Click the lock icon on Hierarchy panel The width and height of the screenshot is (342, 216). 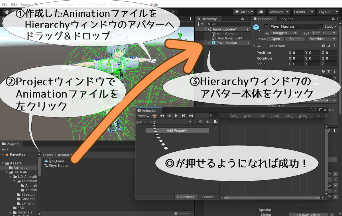coord(243,19)
